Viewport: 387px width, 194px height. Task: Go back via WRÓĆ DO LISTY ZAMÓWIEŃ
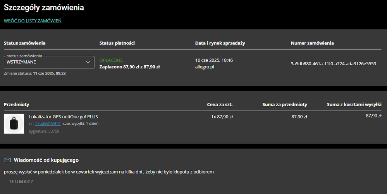pyautogui.click(x=33, y=21)
